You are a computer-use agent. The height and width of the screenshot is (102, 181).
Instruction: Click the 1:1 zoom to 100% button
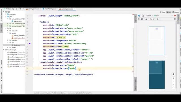[x=173, y=84]
